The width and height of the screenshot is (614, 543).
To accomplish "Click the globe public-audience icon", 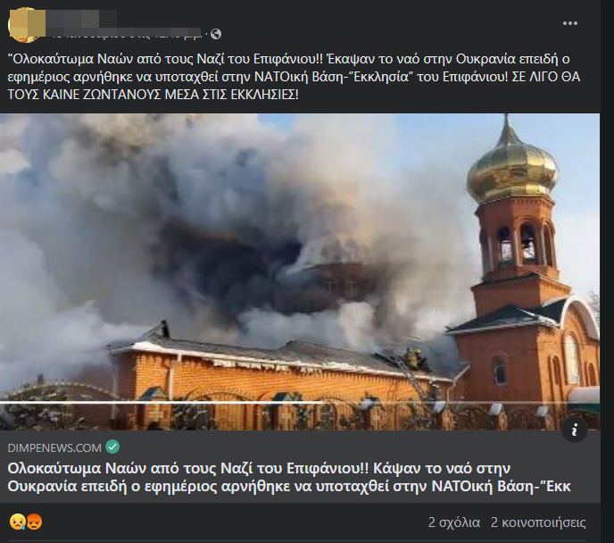I will point(216,35).
